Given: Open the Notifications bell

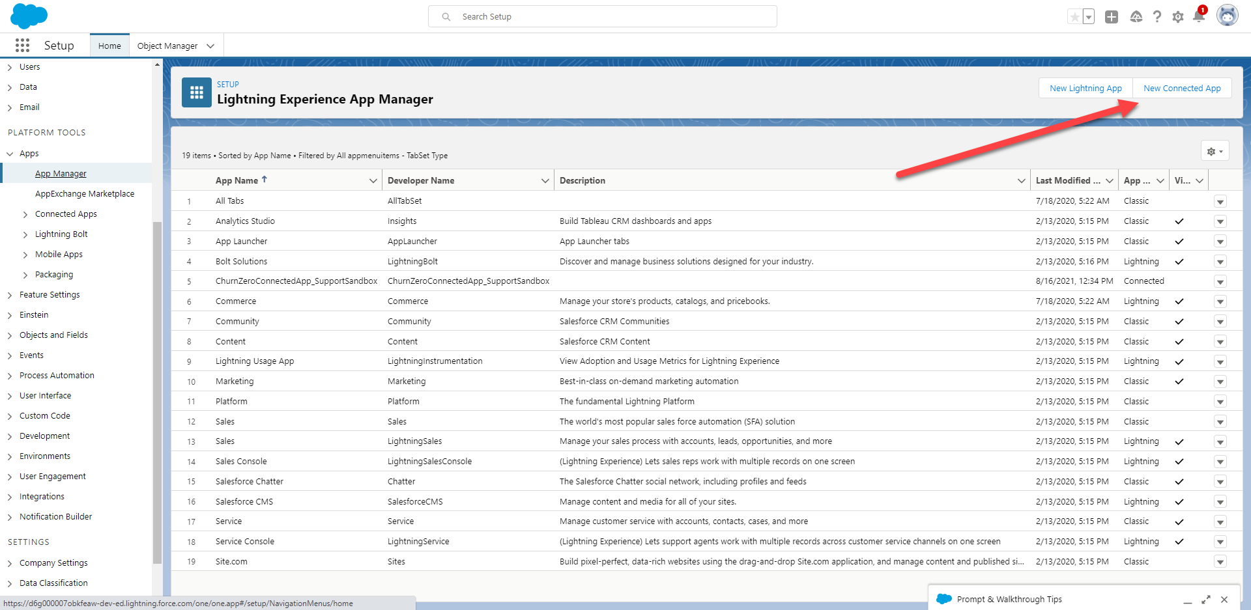Looking at the screenshot, I should coord(1198,16).
